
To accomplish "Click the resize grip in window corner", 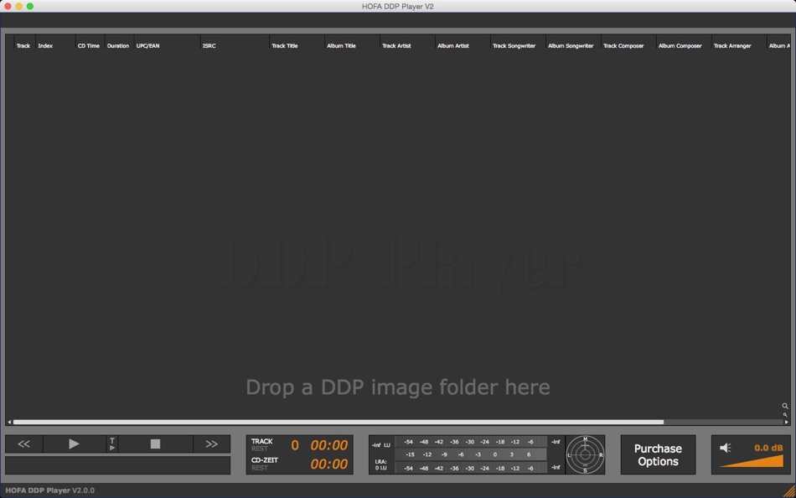I will click(789, 491).
